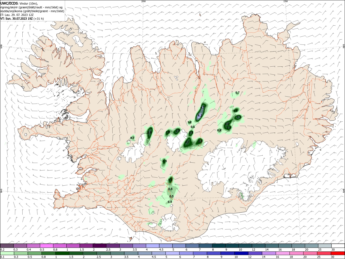Click the UWC/ECDS title text

[x=9, y=3]
